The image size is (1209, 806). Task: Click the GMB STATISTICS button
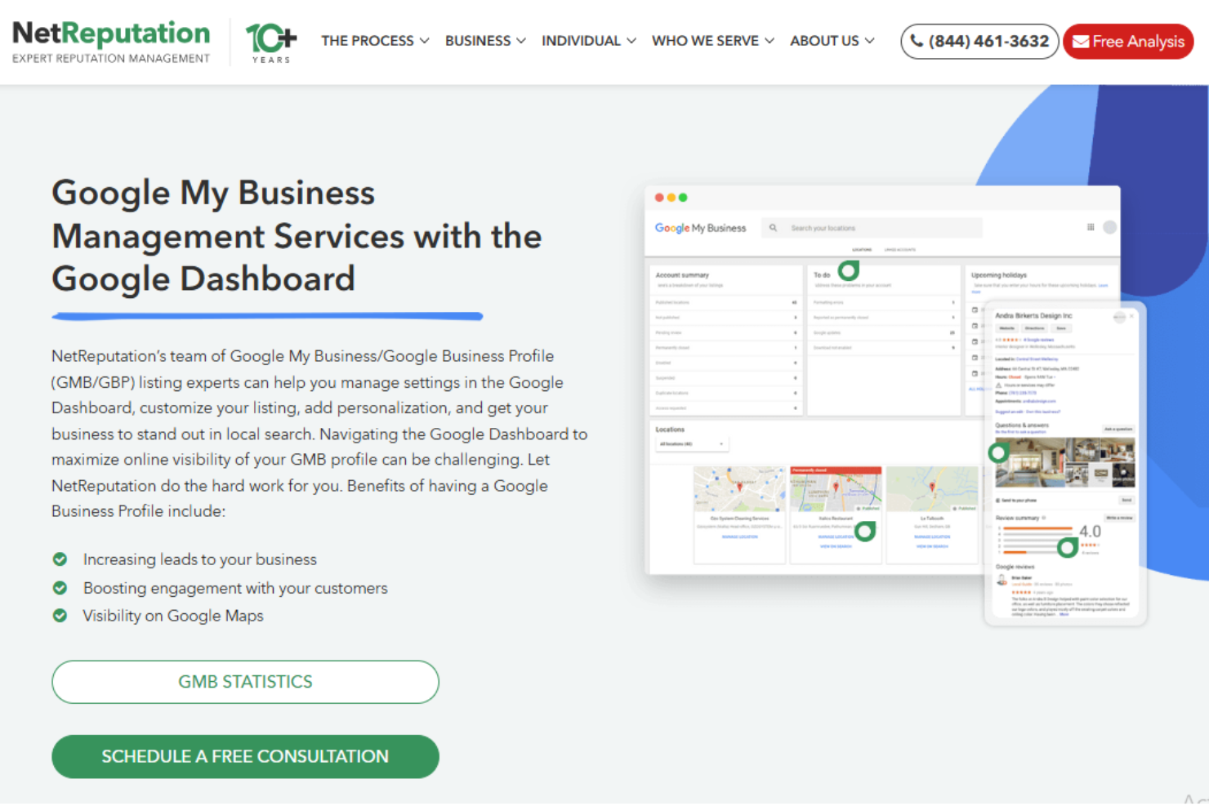pyautogui.click(x=245, y=682)
